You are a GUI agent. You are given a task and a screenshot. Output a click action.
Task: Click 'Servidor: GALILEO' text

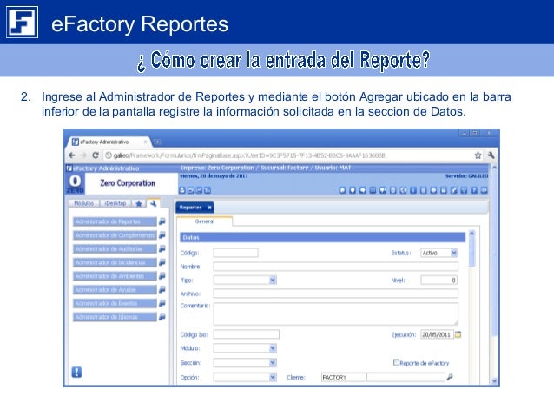(x=466, y=175)
